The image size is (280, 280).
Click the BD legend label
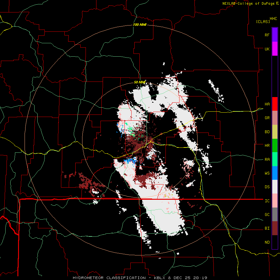pyautogui.click(x=267, y=132)
